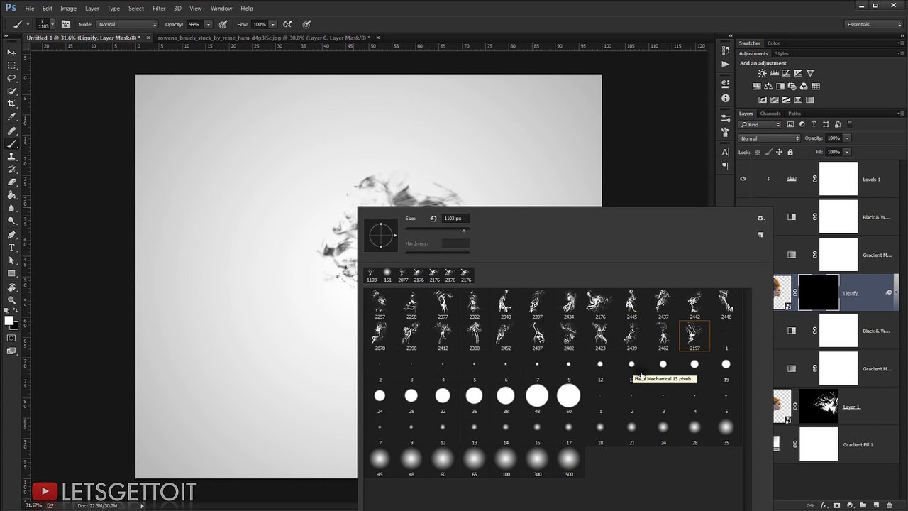The height and width of the screenshot is (511, 908).
Task: Select the Pen tool
Action: pyautogui.click(x=11, y=235)
